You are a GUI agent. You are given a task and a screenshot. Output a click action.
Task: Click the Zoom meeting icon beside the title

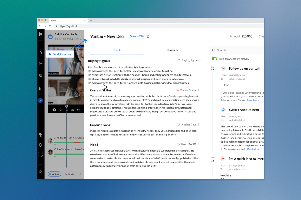[x=50, y=37]
